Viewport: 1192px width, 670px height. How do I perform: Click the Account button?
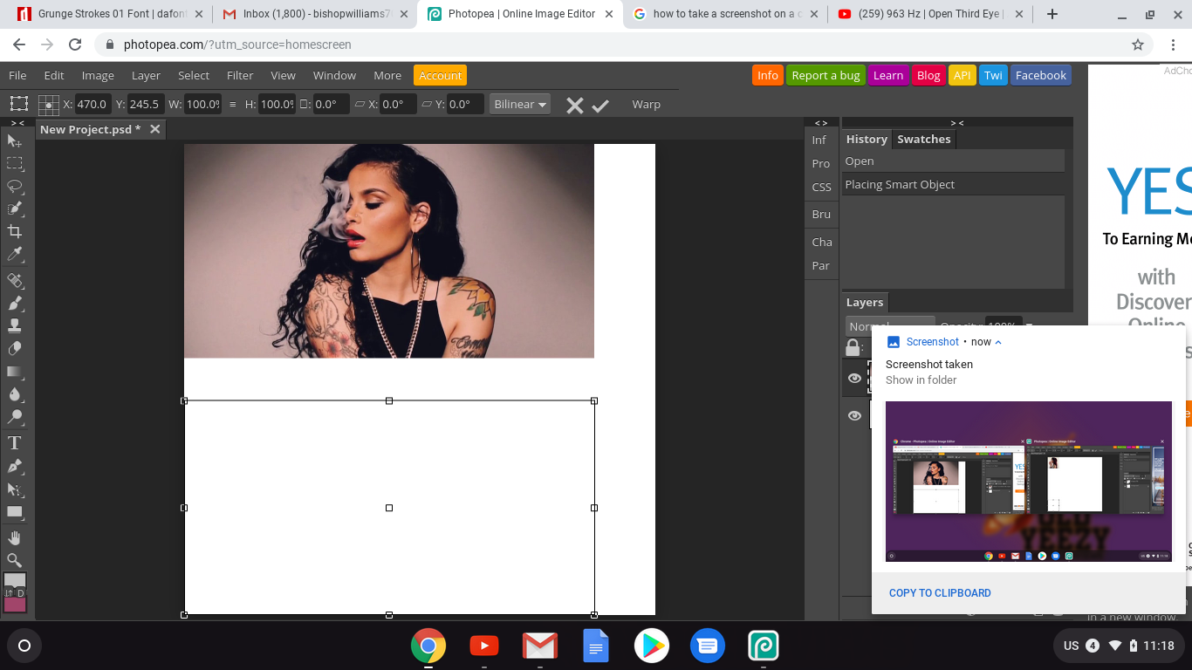pyautogui.click(x=441, y=76)
